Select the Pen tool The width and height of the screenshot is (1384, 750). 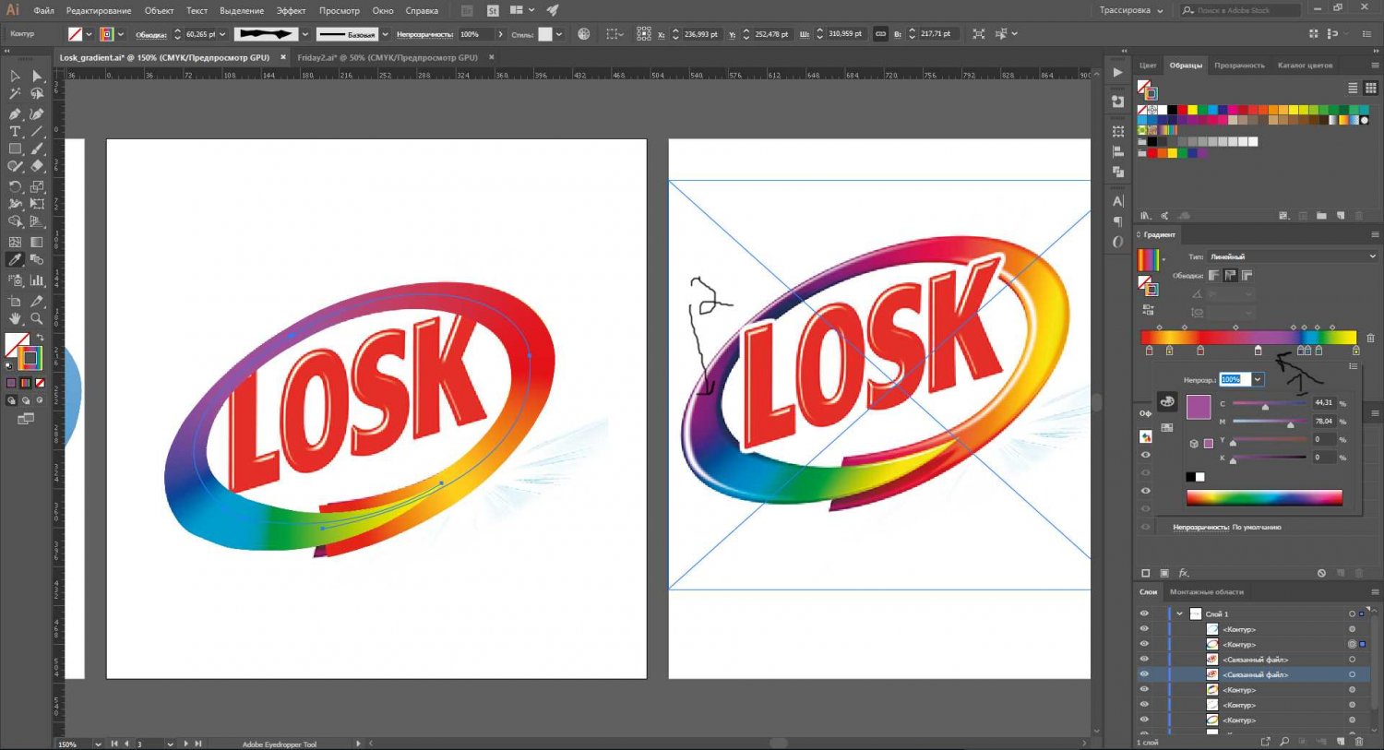pyautogui.click(x=15, y=113)
